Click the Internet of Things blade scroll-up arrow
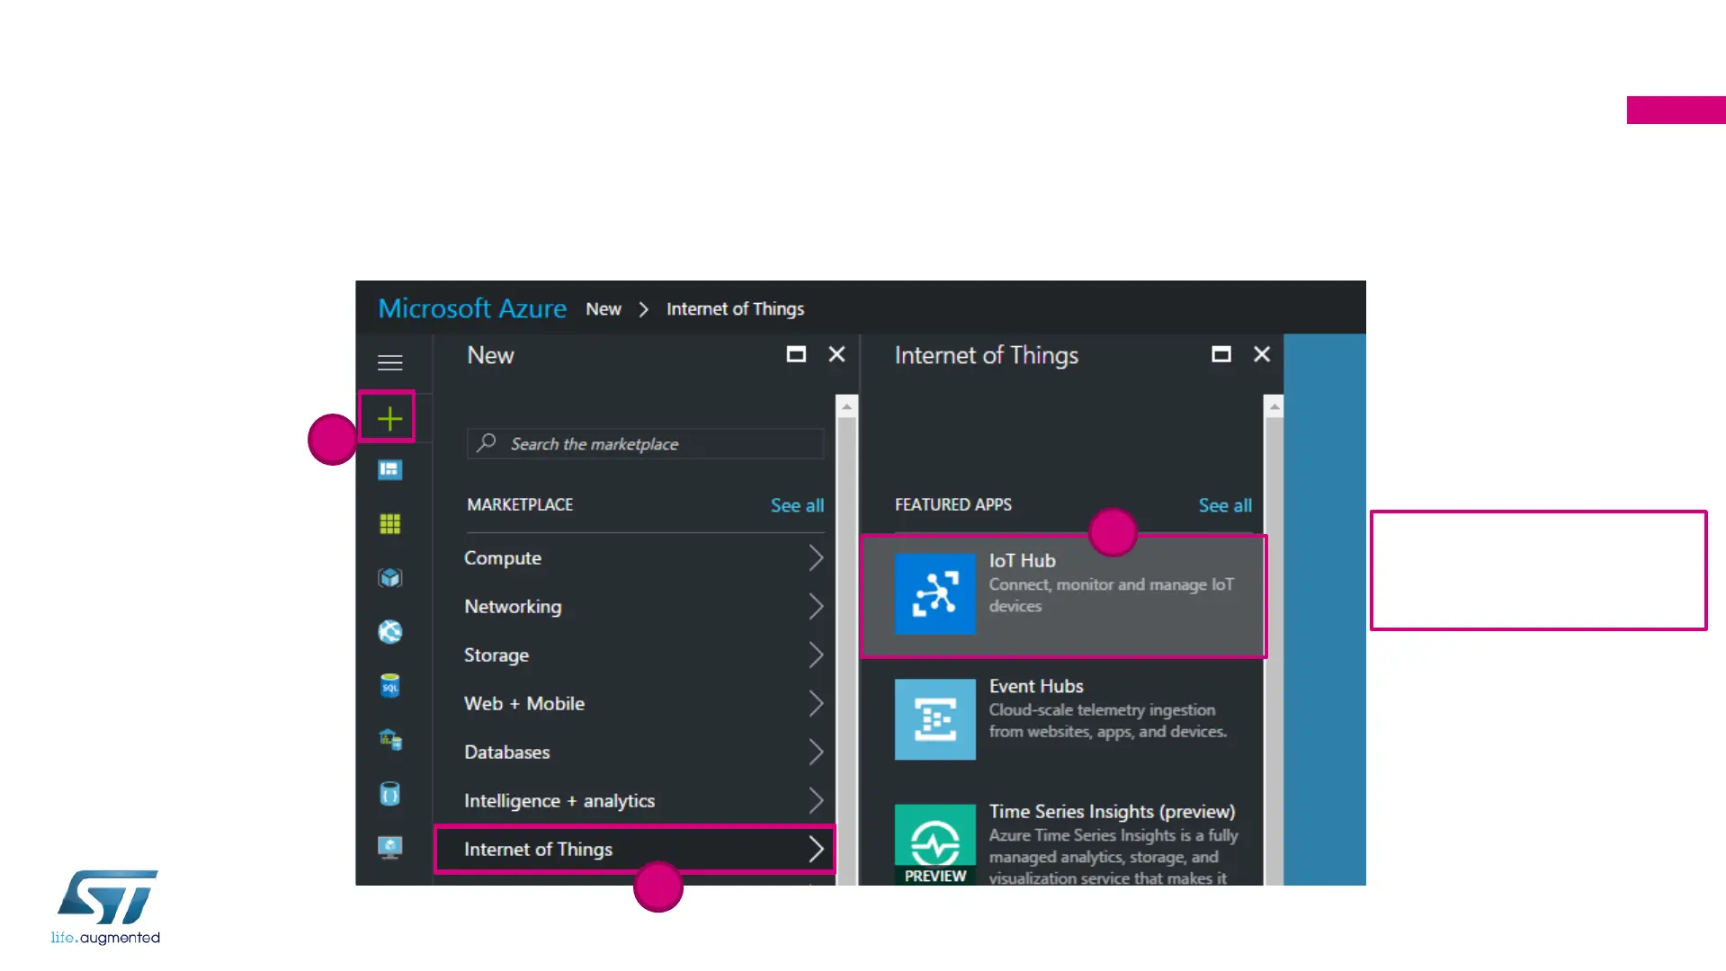This screenshot has height=971, width=1726. click(1274, 406)
